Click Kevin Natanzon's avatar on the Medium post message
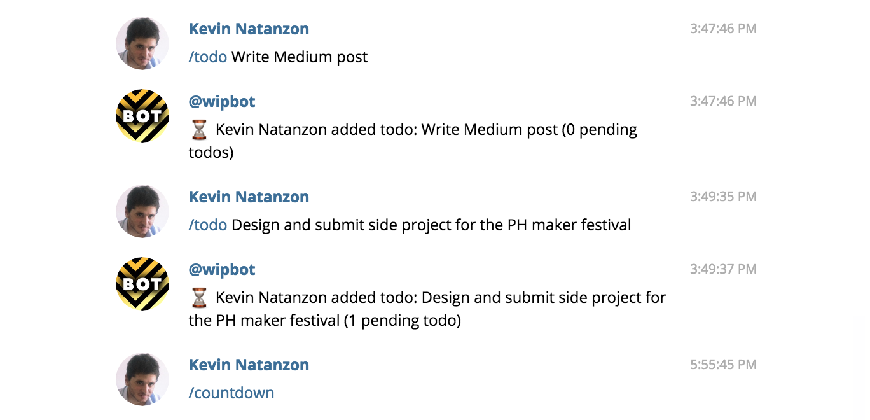This screenshot has width=870, height=420. pyautogui.click(x=142, y=43)
